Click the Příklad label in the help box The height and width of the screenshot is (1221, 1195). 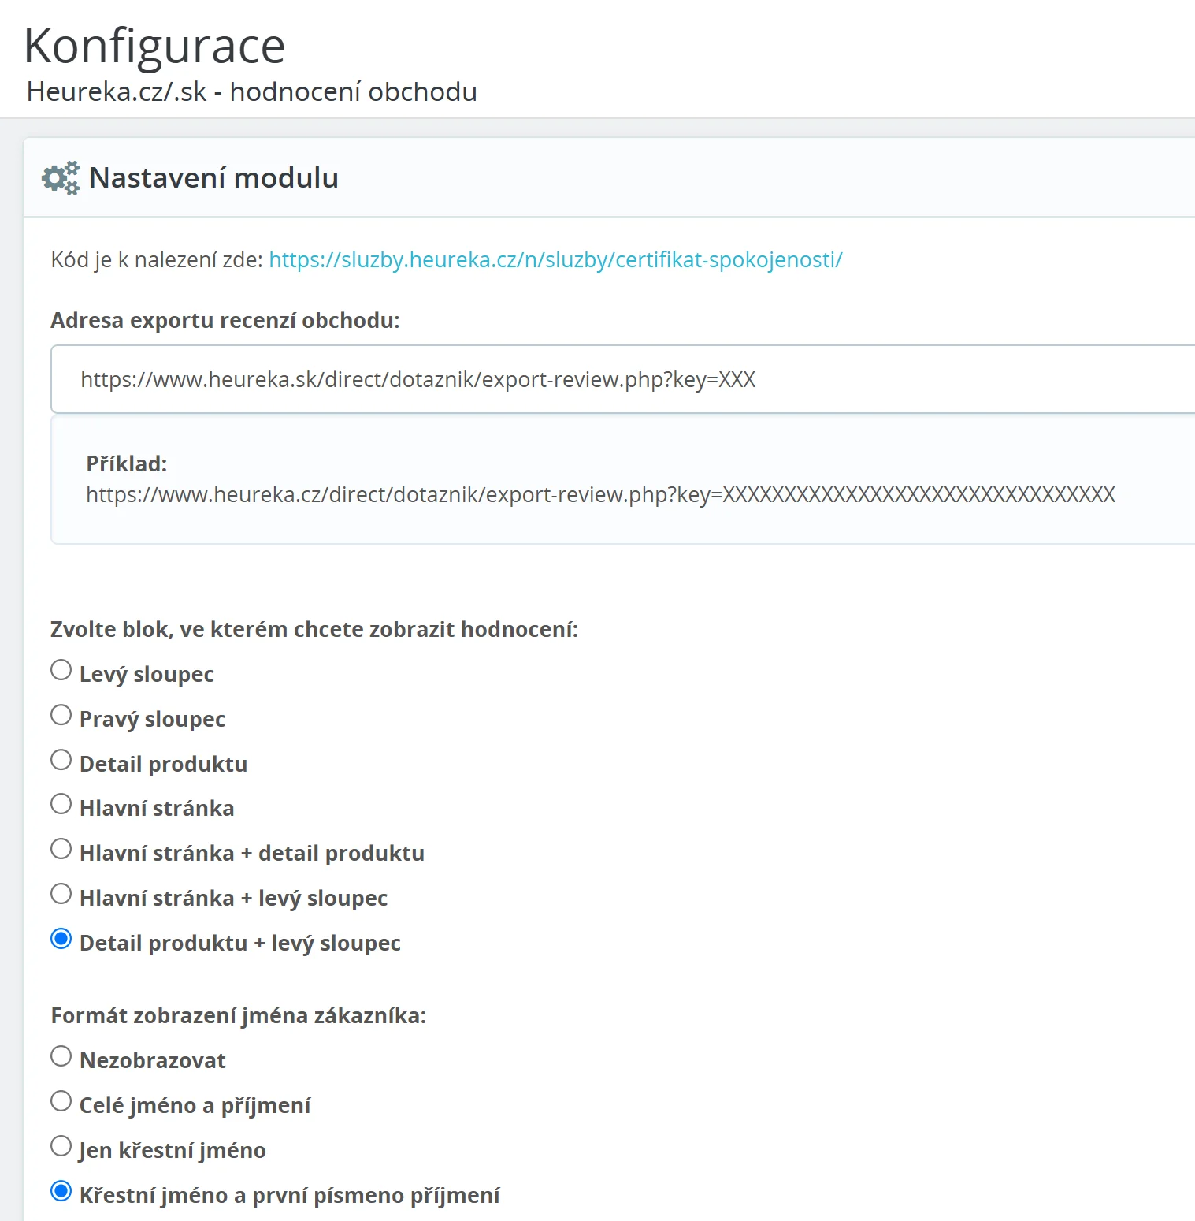point(126,463)
